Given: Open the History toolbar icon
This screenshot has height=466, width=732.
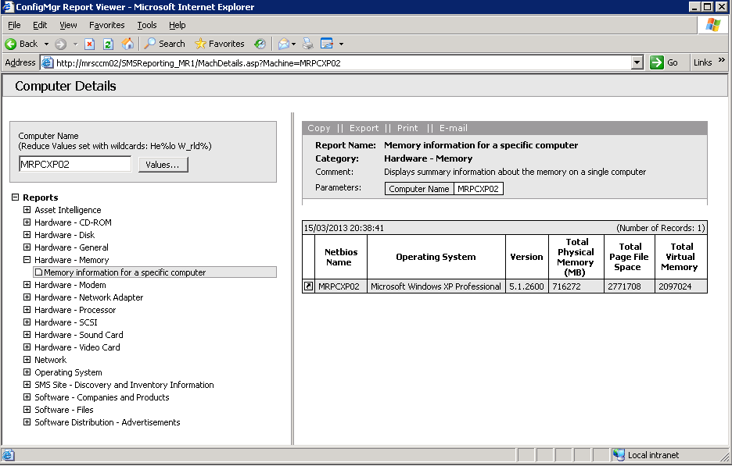Looking at the screenshot, I should click(x=260, y=44).
